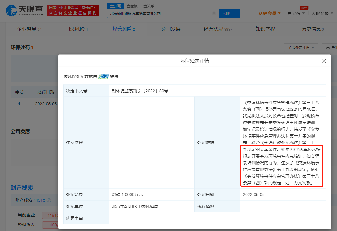Open the 历史信息 tab
Image resolution: width=337 pixels, height=231 pixels.
pyautogui.click(x=312, y=29)
